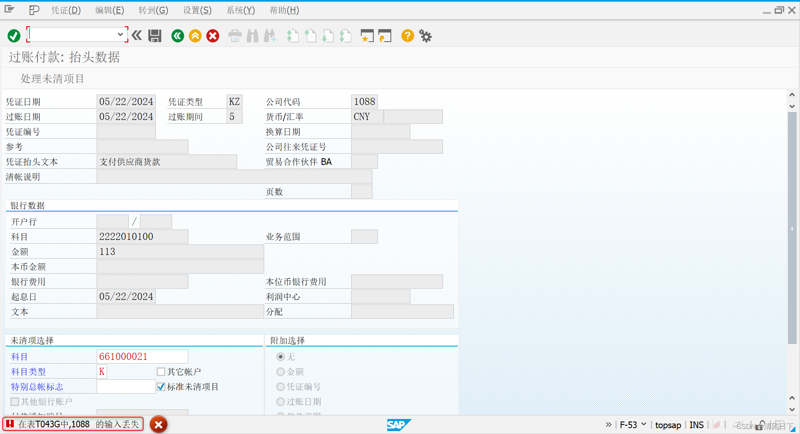Uncheck the 标准未清项目 checkbox
This screenshot has width=800, height=434.
[160, 387]
